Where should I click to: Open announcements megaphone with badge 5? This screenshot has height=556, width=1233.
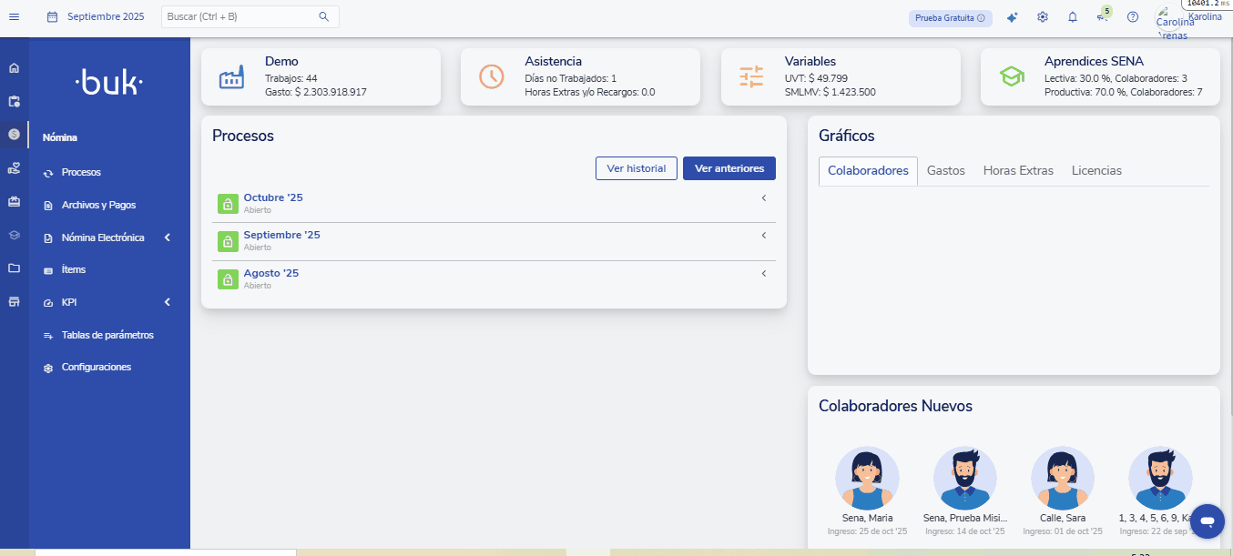click(1102, 17)
